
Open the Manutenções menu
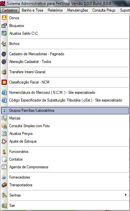click(x=77, y=10)
